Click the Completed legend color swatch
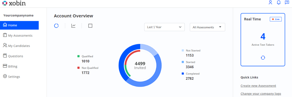Viewport: 292px width, 97px height. click(x=183, y=74)
